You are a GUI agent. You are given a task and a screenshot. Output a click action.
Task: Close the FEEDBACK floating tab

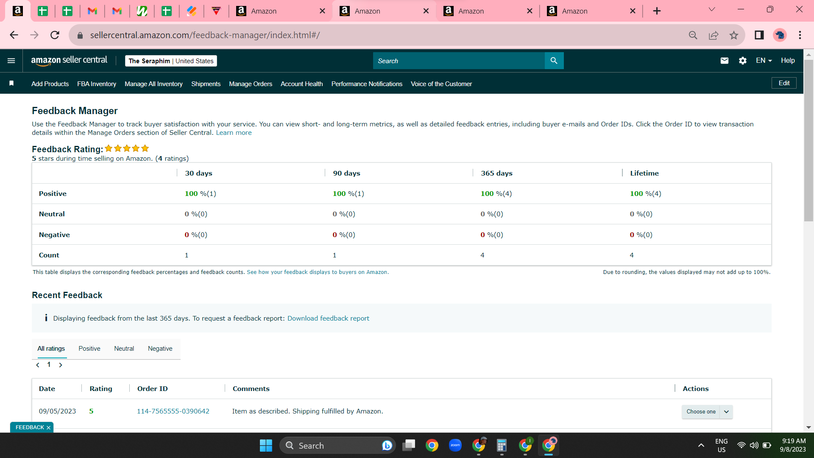pyautogui.click(x=49, y=427)
